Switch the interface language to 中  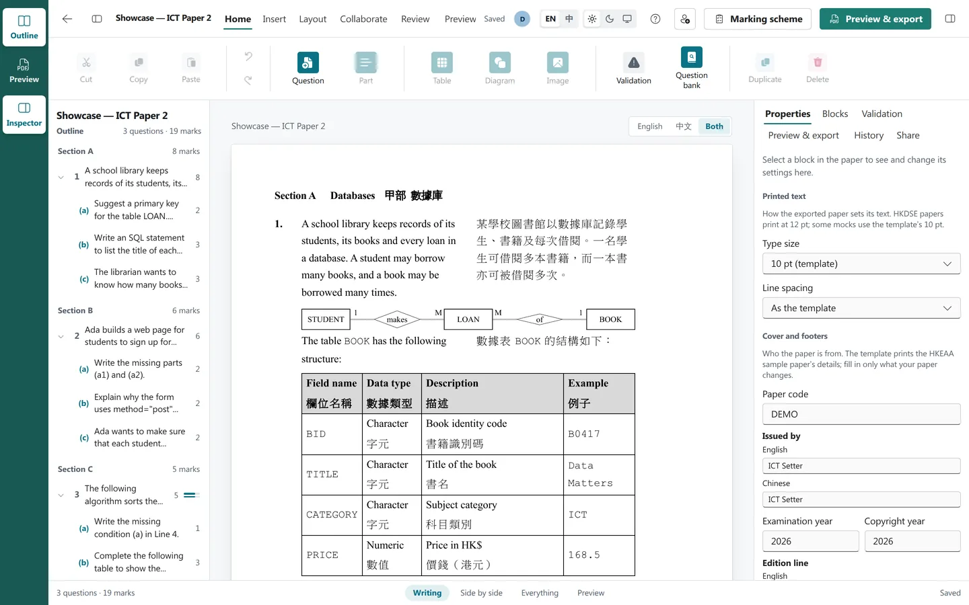click(x=569, y=19)
